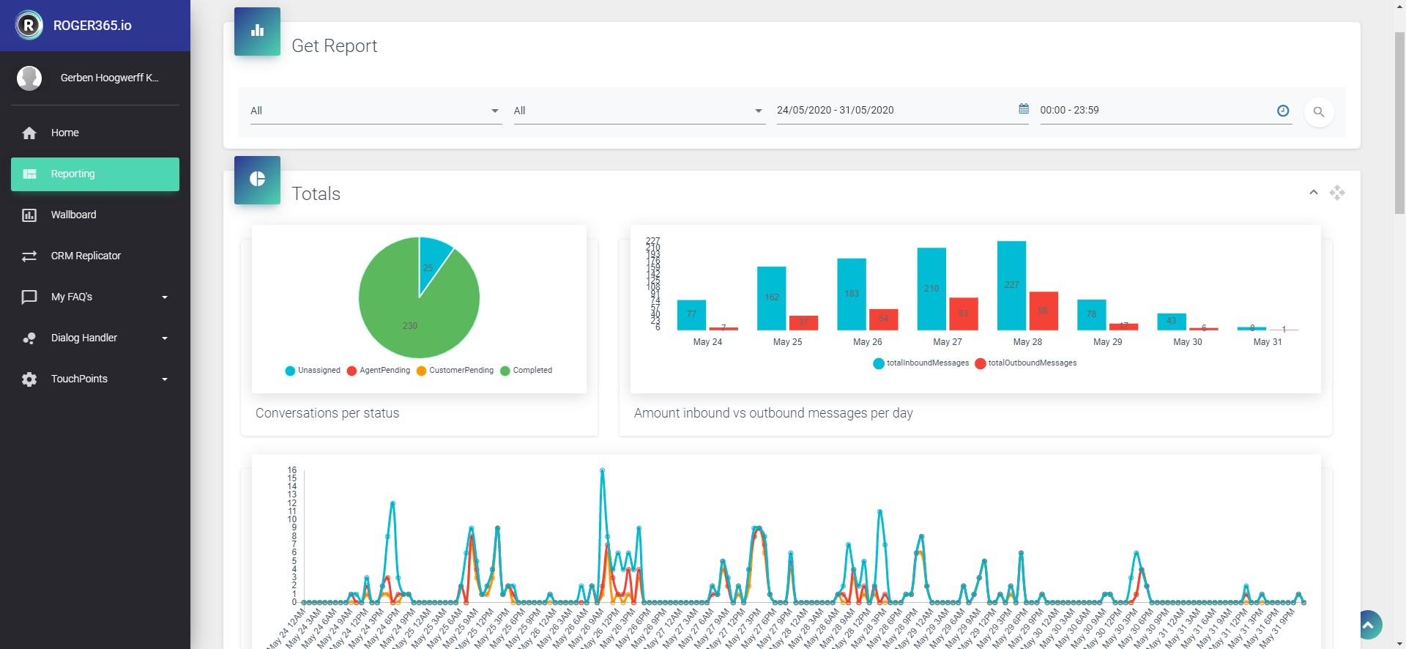Toggle totalOutboundMessages legend series
Viewport: 1406px width, 649px height.
pos(1026,363)
